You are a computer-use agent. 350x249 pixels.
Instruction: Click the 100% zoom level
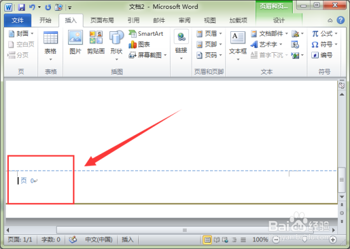(260, 239)
